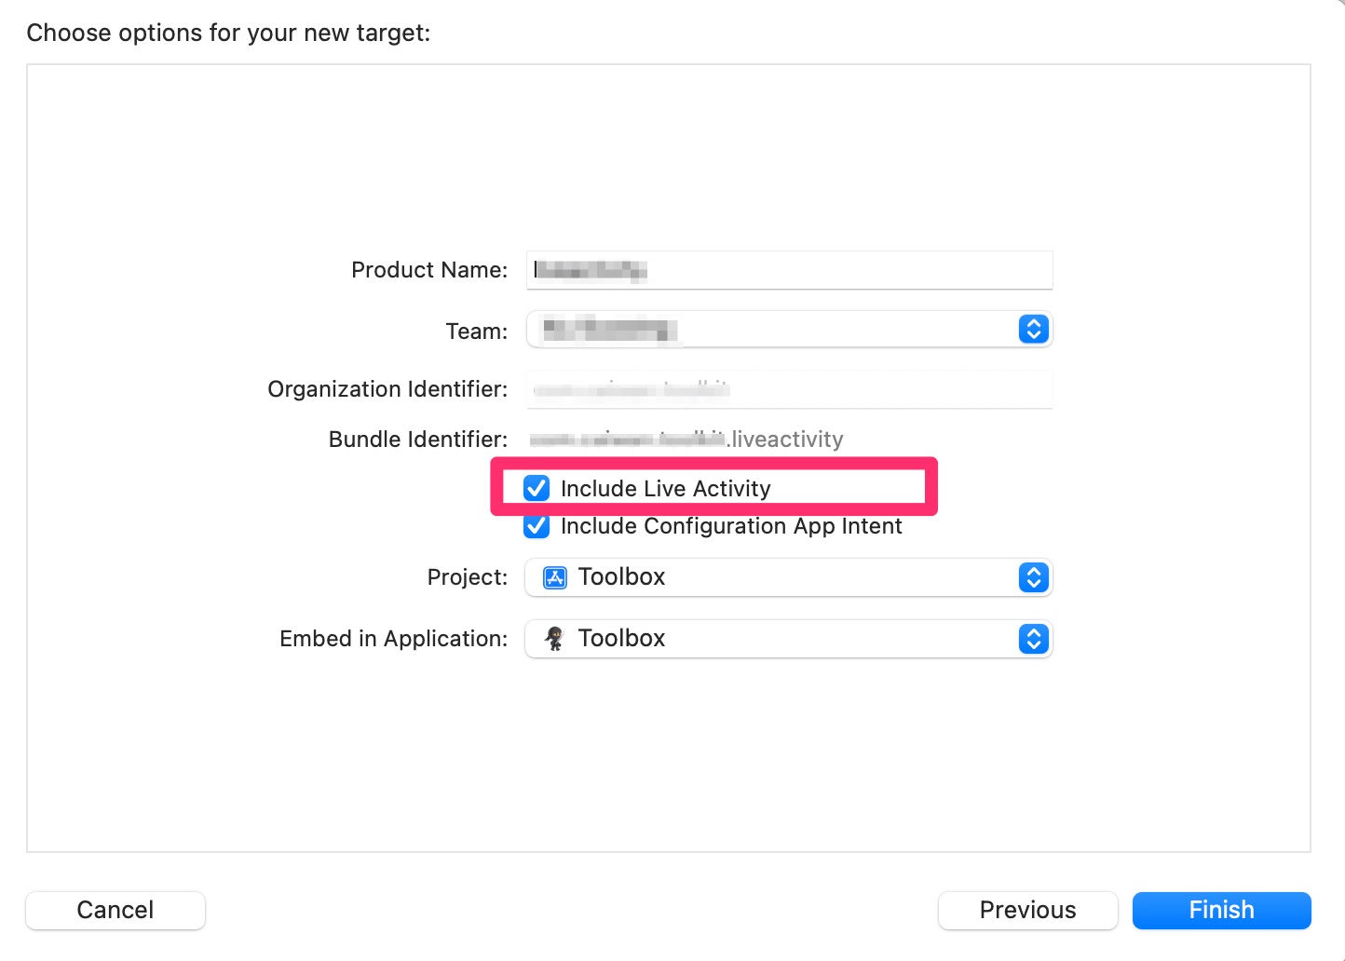Click the Bundle Identifier value ending in .liveactivity
1345x961 pixels.
pyautogui.click(x=686, y=440)
